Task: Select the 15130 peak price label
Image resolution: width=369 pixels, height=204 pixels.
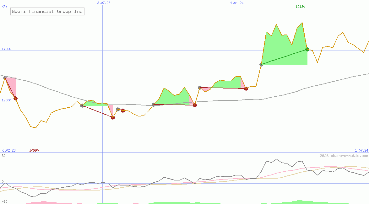Action: [x=300, y=6]
